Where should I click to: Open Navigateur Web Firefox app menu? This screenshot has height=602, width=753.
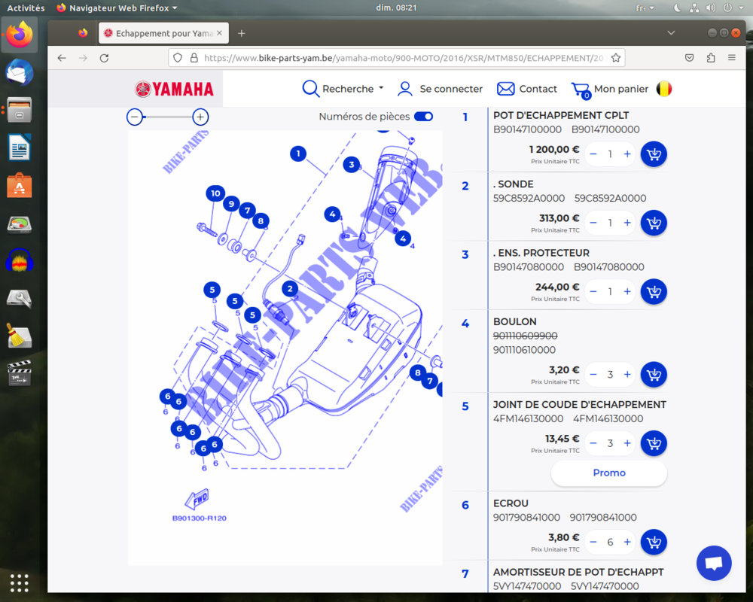(117, 8)
